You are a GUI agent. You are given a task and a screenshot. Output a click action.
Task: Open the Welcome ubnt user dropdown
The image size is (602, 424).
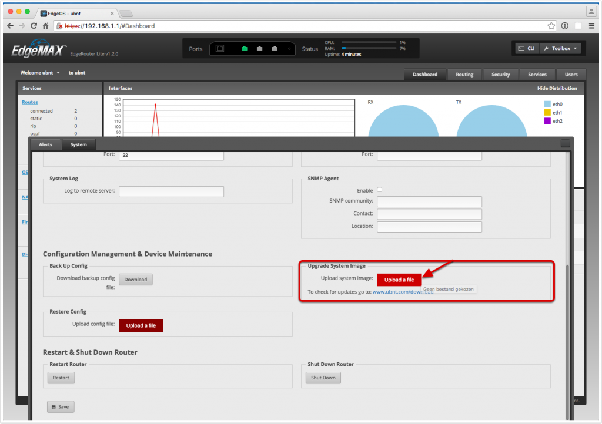tap(40, 73)
